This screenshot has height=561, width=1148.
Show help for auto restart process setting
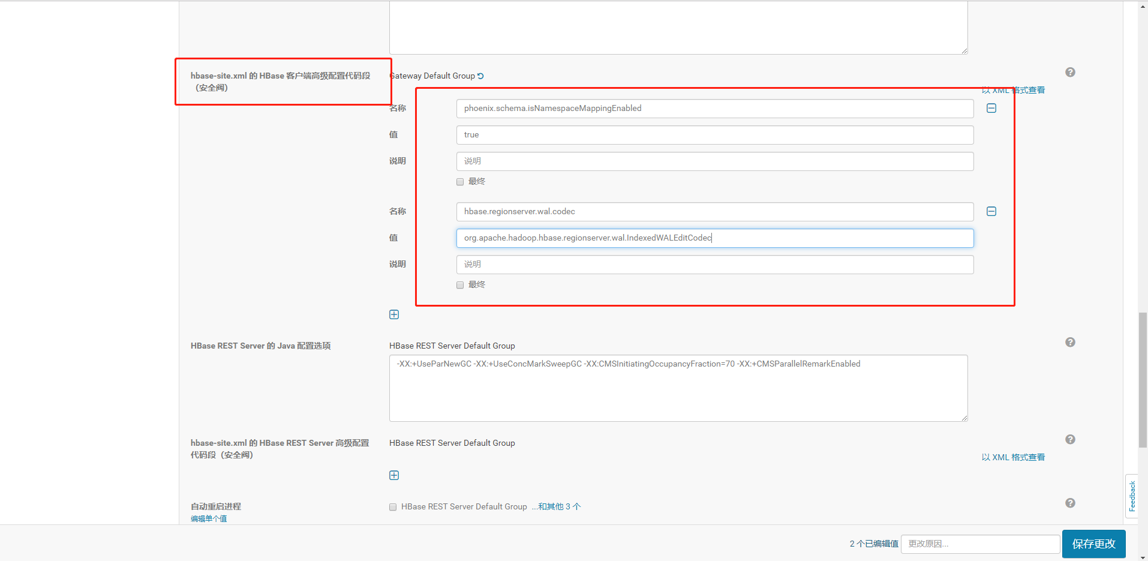point(1070,503)
